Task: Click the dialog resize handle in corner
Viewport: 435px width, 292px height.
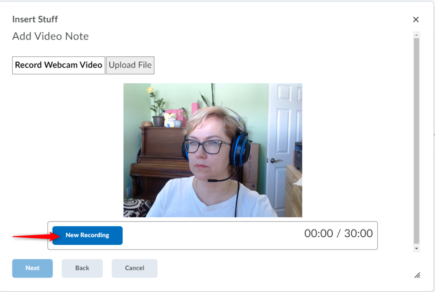Action: [x=417, y=275]
